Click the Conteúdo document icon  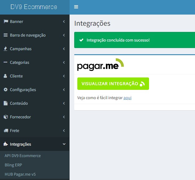coord(6,103)
